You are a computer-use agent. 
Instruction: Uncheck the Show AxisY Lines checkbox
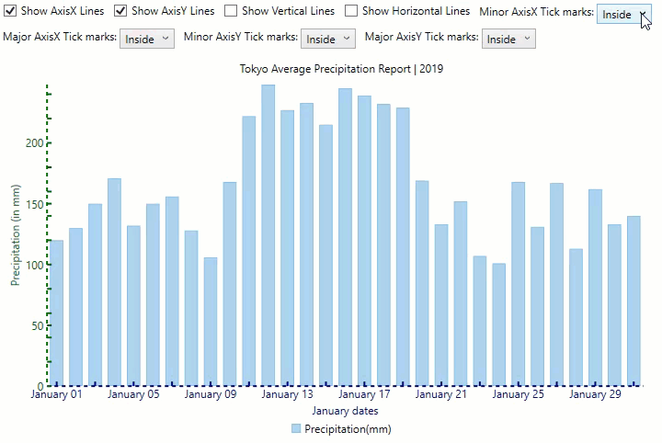pos(120,11)
